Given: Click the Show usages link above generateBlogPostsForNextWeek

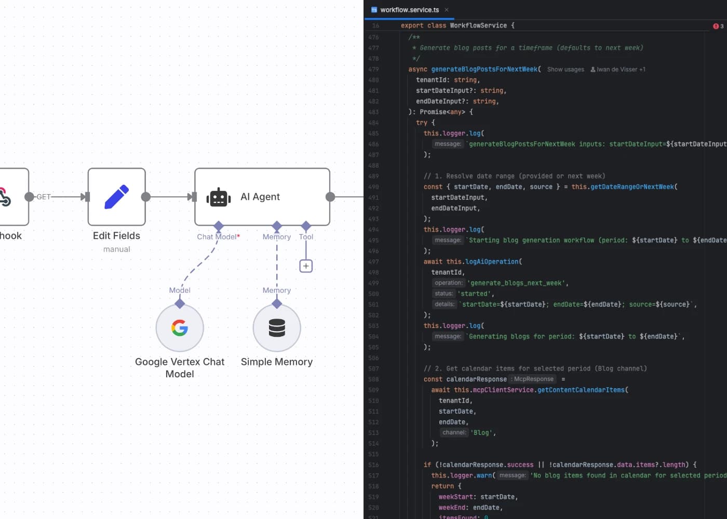Looking at the screenshot, I should click(x=566, y=69).
